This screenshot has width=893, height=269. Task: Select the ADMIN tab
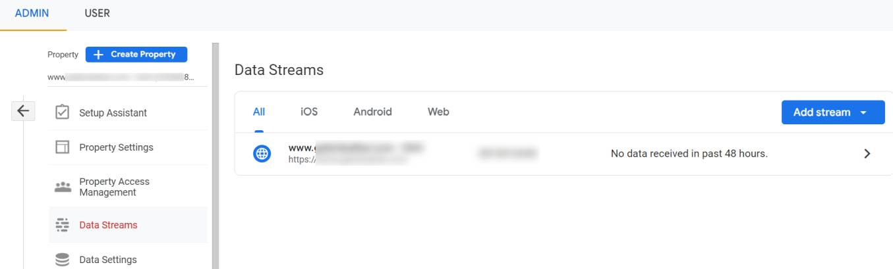point(33,14)
